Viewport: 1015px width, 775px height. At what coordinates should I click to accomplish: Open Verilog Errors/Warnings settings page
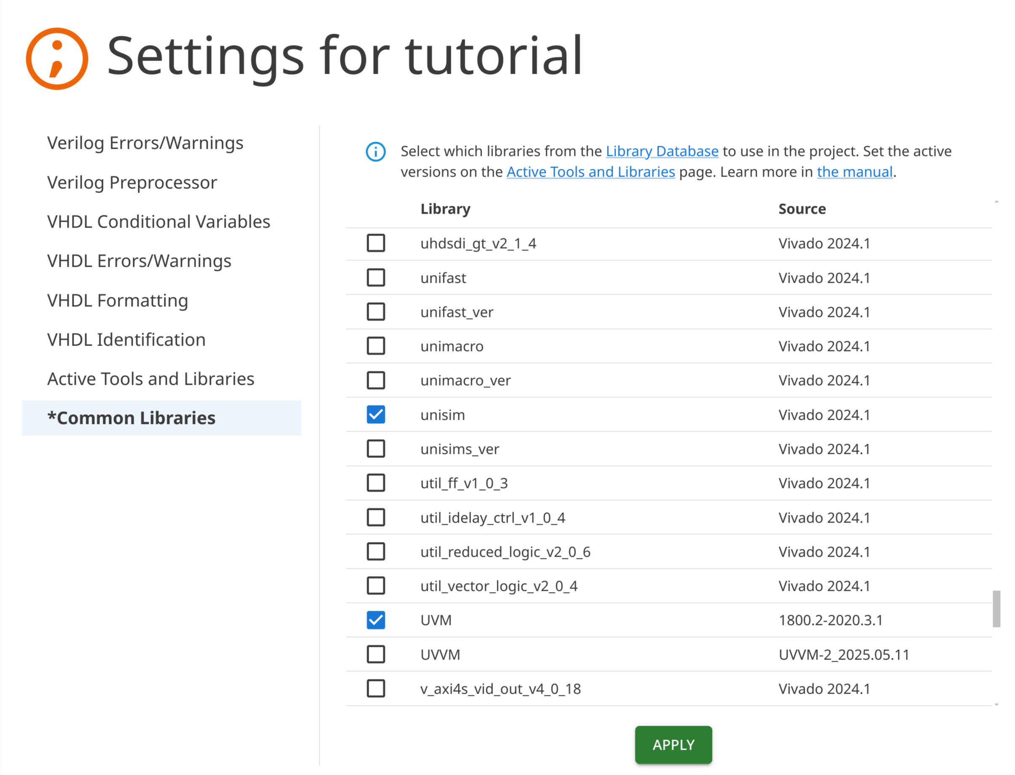(x=145, y=142)
